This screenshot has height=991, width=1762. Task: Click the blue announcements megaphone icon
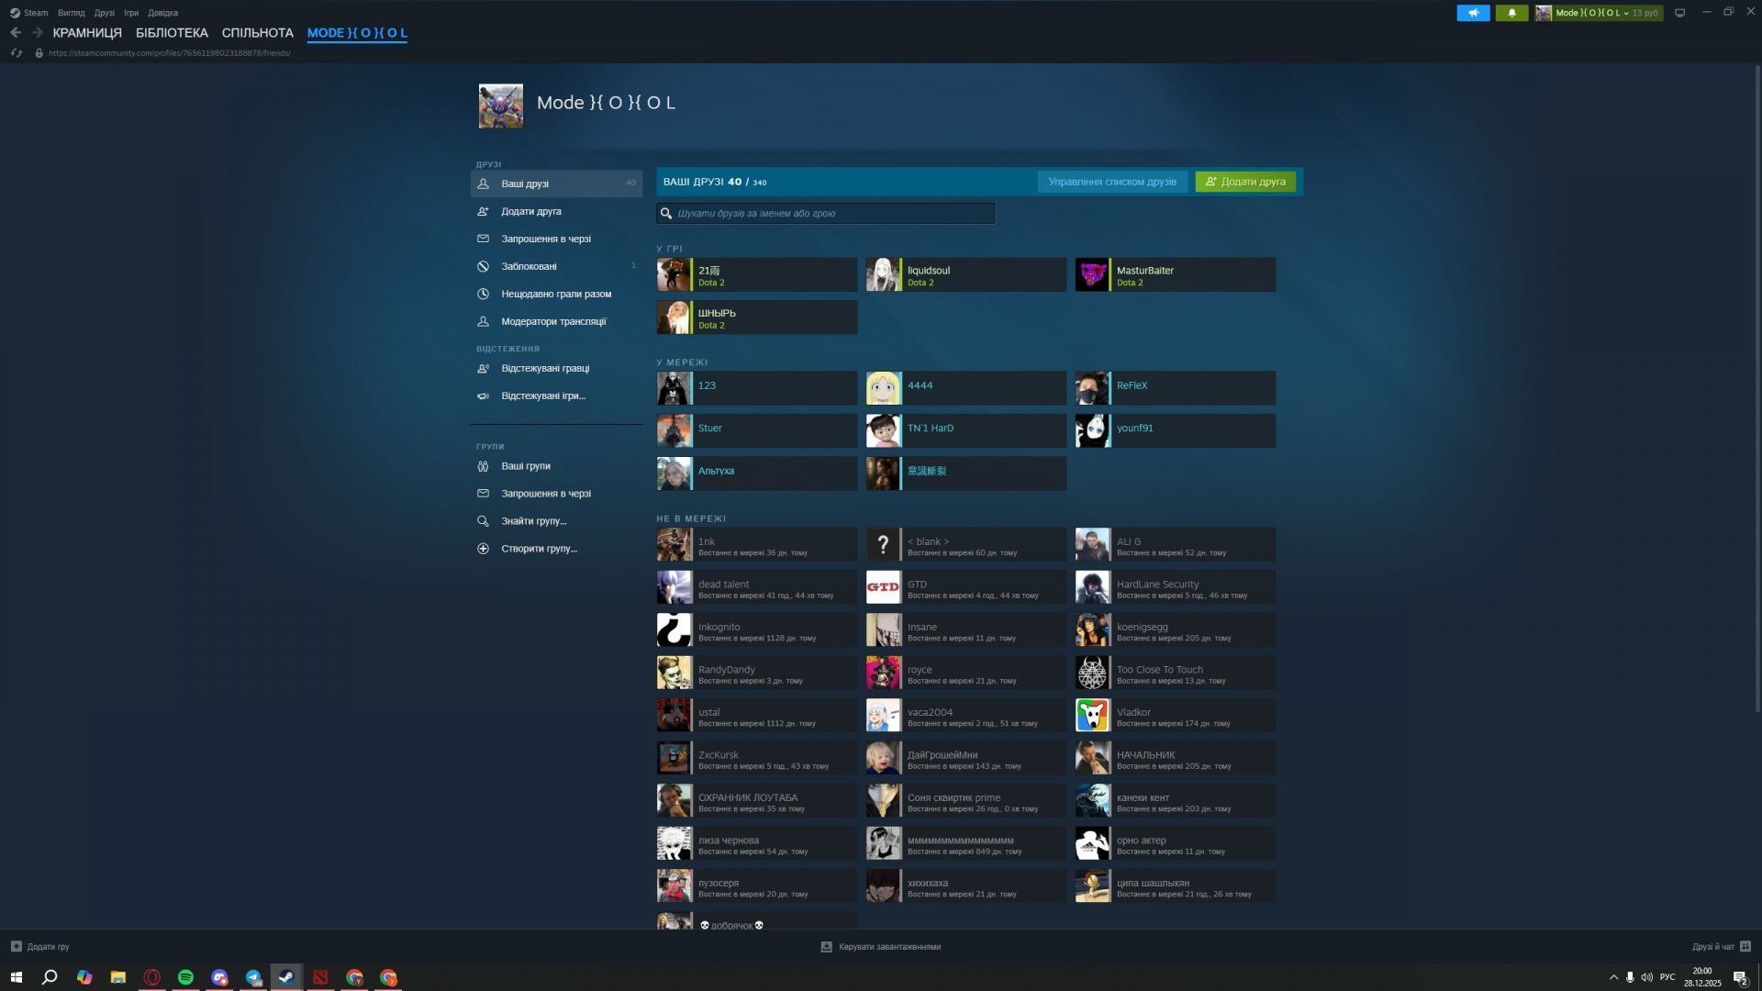coord(1473,13)
